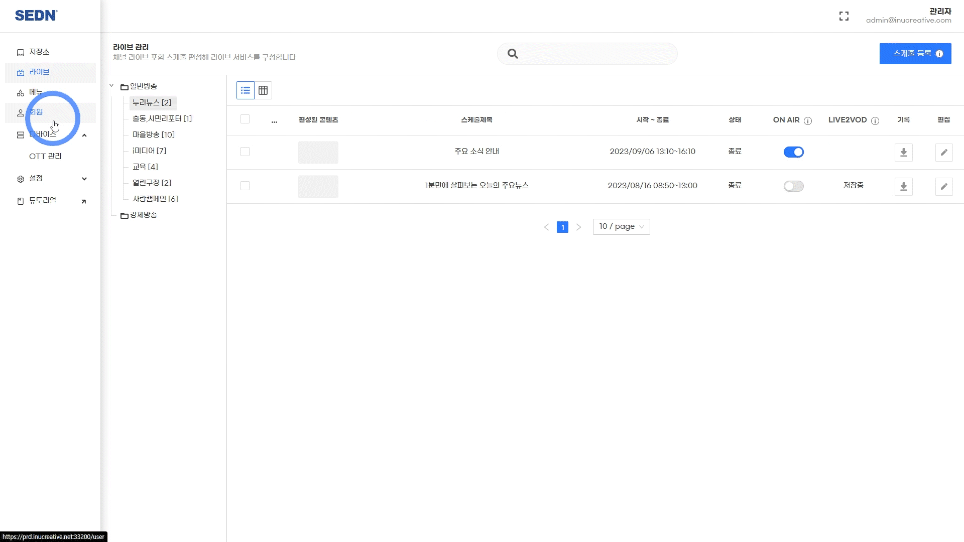Check the select-all header checkbox
Image resolution: width=964 pixels, height=542 pixels.
click(x=245, y=119)
